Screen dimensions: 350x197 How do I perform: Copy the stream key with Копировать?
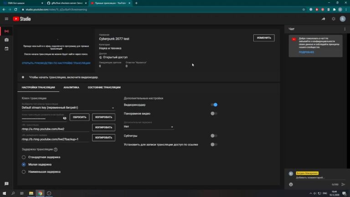coord(103,117)
